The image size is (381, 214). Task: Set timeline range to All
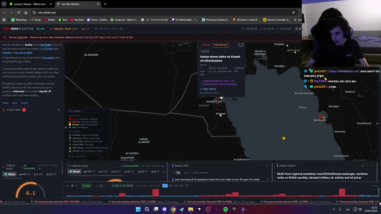tap(187, 185)
